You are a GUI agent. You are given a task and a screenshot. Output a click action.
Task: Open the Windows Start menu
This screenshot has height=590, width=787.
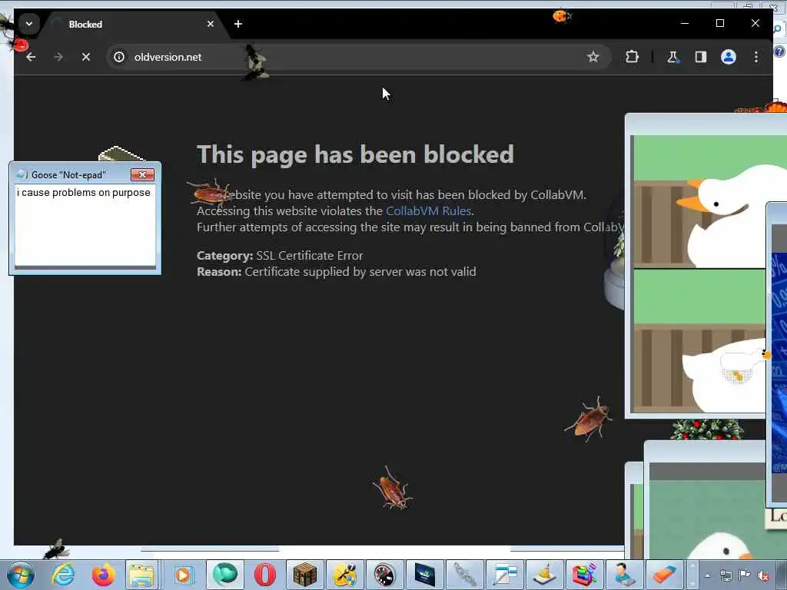pos(21,575)
